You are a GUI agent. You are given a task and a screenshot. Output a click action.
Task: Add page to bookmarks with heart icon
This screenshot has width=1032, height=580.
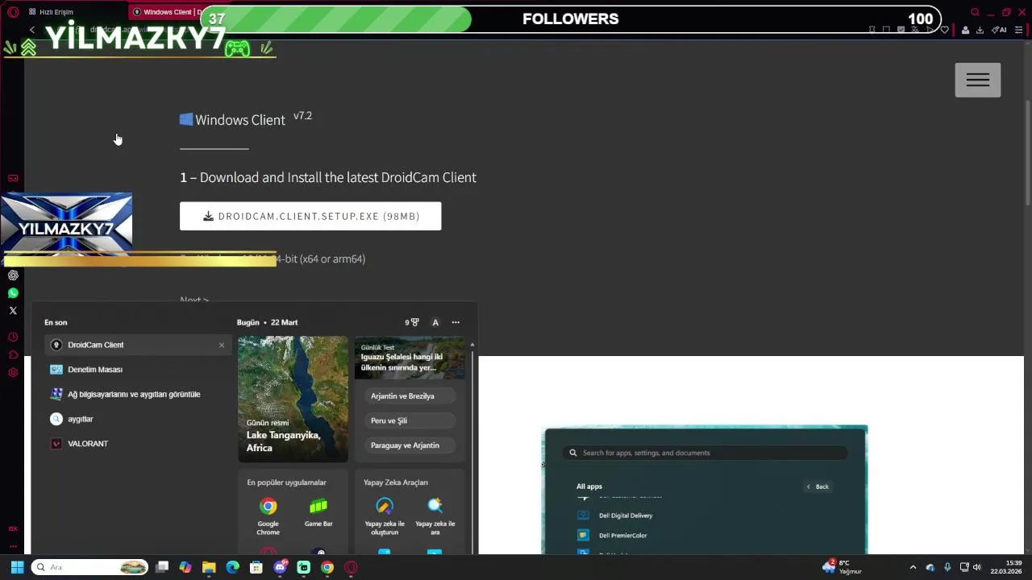[x=945, y=30]
